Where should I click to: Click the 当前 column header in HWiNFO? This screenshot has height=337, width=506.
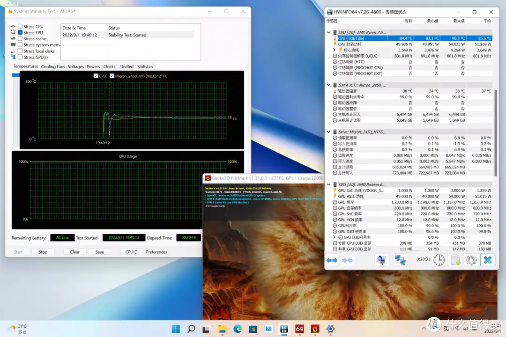(x=408, y=21)
